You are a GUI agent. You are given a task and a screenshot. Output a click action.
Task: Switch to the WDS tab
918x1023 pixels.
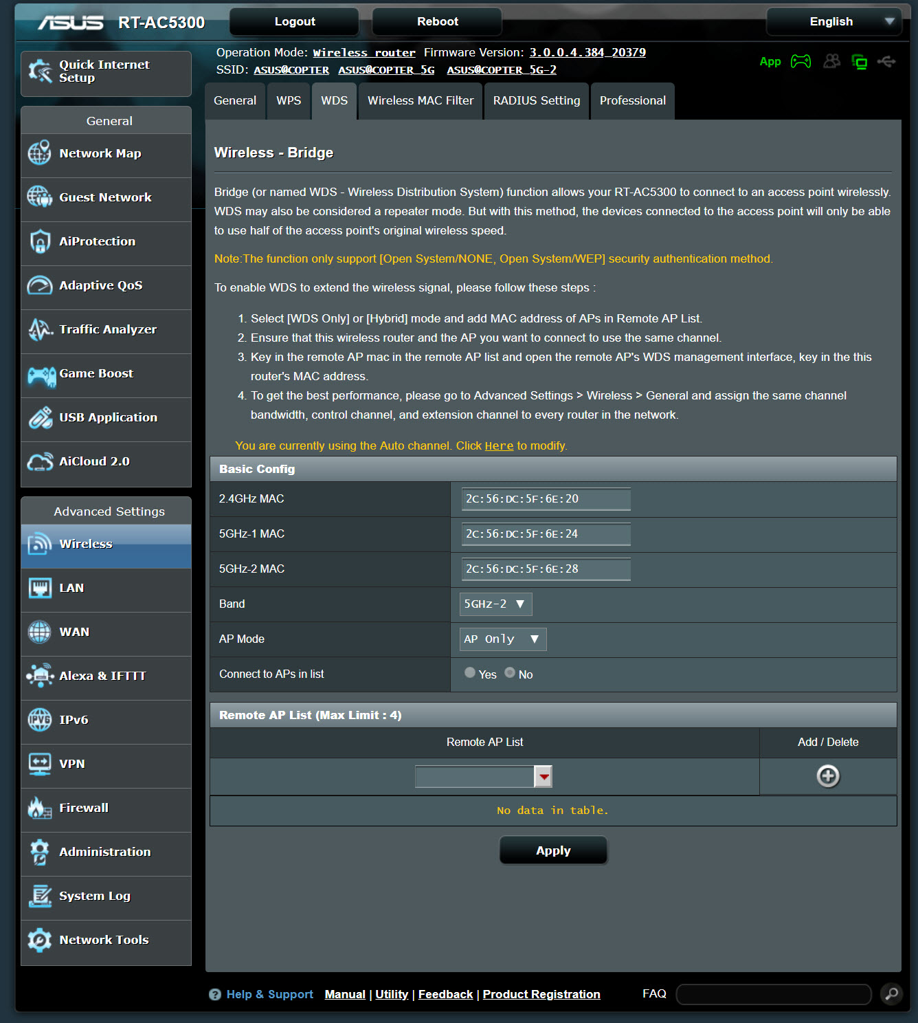[x=335, y=101]
